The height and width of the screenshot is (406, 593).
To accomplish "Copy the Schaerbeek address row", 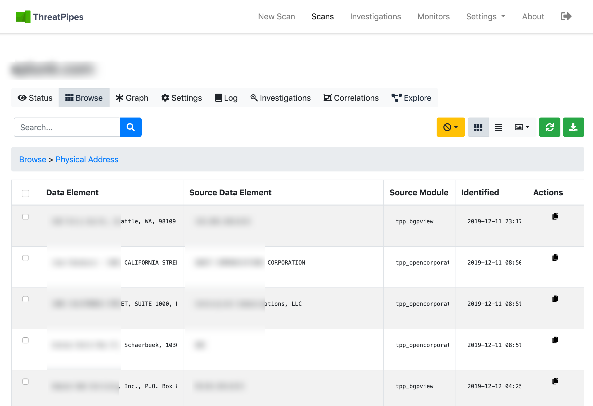I will coord(555,340).
